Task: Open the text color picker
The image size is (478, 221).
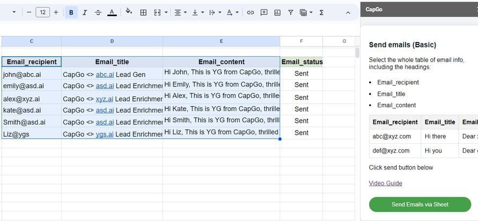Action: coord(112,12)
